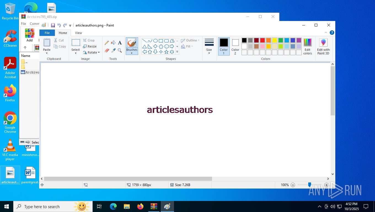Click the Copy button
This screenshot has width=375, height=212.
click(x=60, y=46)
